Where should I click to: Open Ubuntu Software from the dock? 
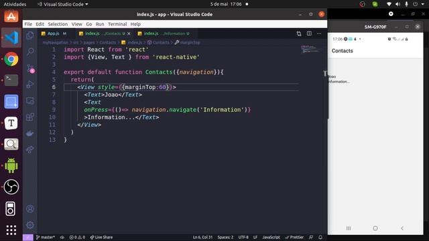tap(11, 16)
